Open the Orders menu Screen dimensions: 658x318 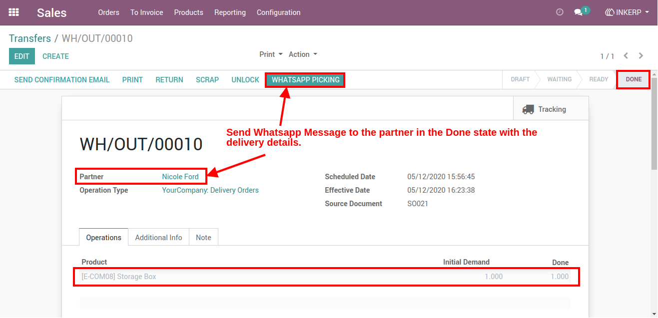point(108,12)
